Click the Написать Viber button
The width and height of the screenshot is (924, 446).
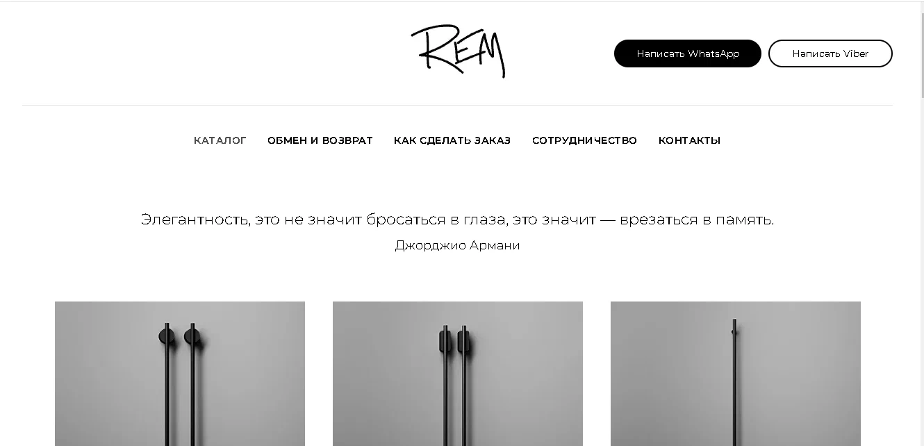(x=830, y=53)
